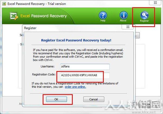
Task: Close the main Excel Password Recovery window
Action: pyautogui.click(x=155, y=3)
